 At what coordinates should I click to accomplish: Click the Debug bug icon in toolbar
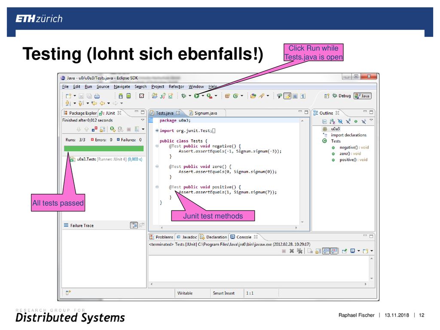183,96
